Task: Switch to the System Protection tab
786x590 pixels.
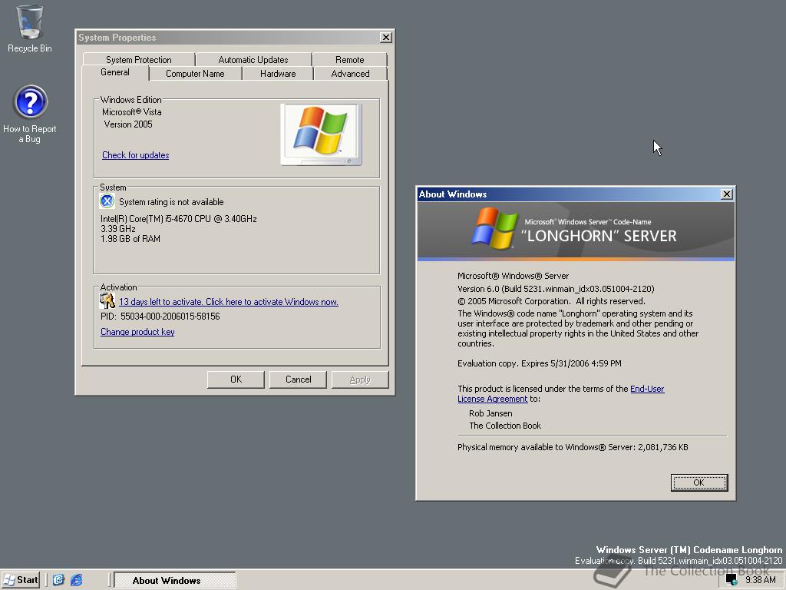Action: coord(139,59)
